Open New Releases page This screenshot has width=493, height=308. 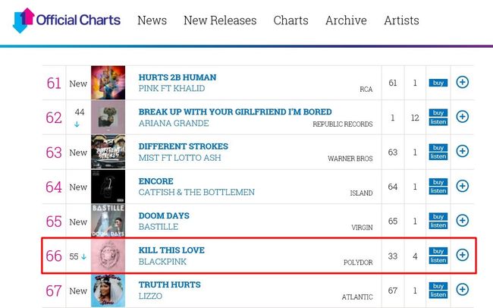tap(220, 20)
